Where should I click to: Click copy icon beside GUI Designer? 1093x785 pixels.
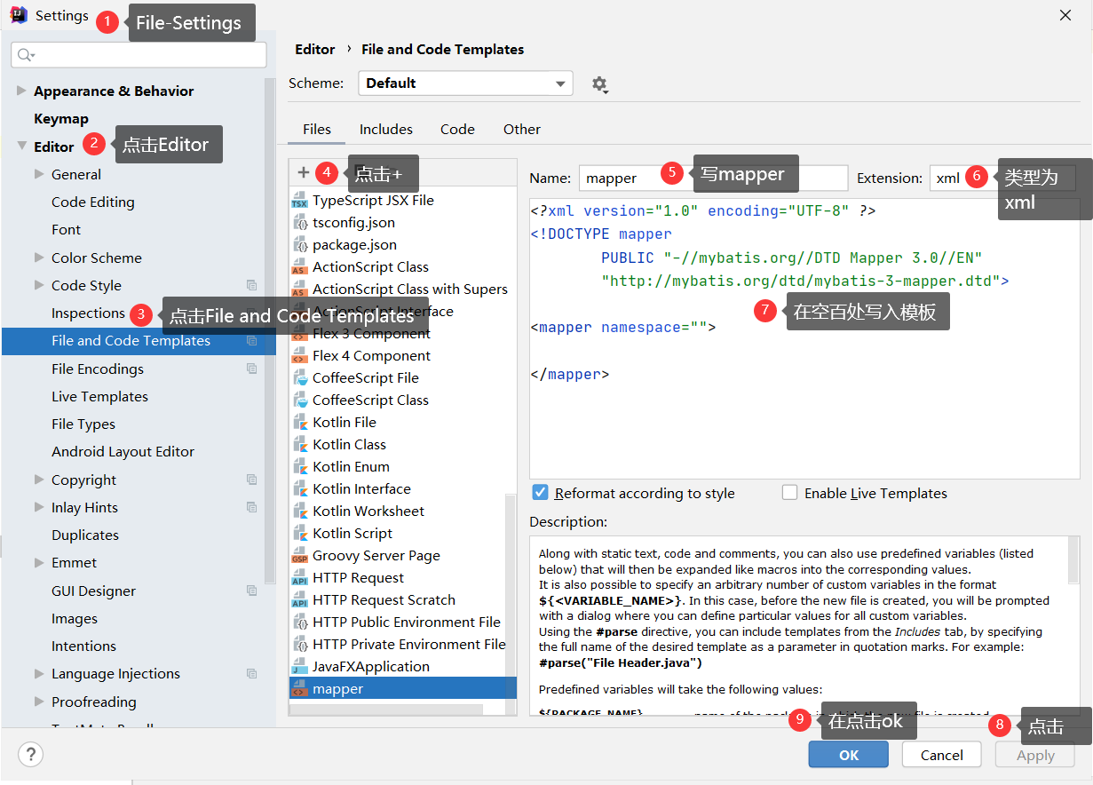251,591
